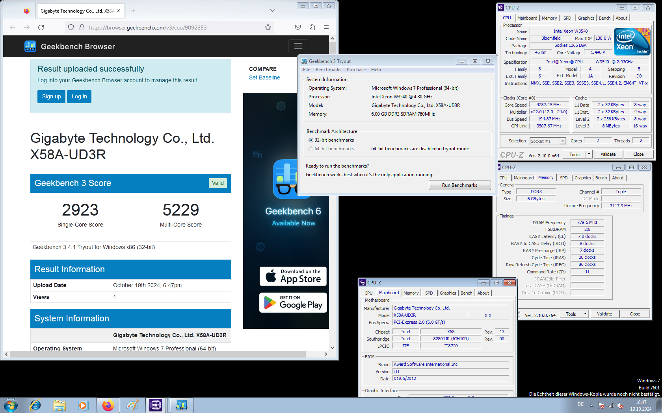Click DRAM Frequency value 779.5 MHz
This screenshot has width=662, height=413.
pos(587,223)
